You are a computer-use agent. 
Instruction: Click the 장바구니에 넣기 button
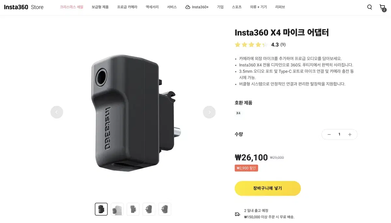(268, 188)
